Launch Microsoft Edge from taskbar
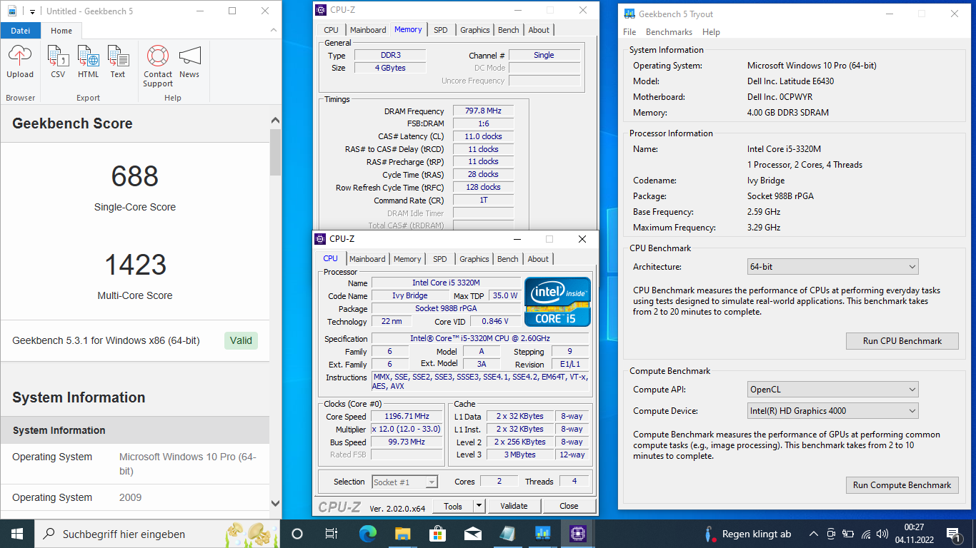Screen dimensions: 976x548 tap(367, 534)
